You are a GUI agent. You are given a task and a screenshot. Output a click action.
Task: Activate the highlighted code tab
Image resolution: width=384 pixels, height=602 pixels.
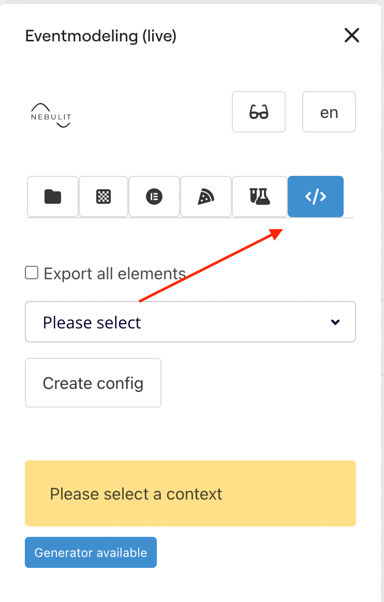click(315, 197)
